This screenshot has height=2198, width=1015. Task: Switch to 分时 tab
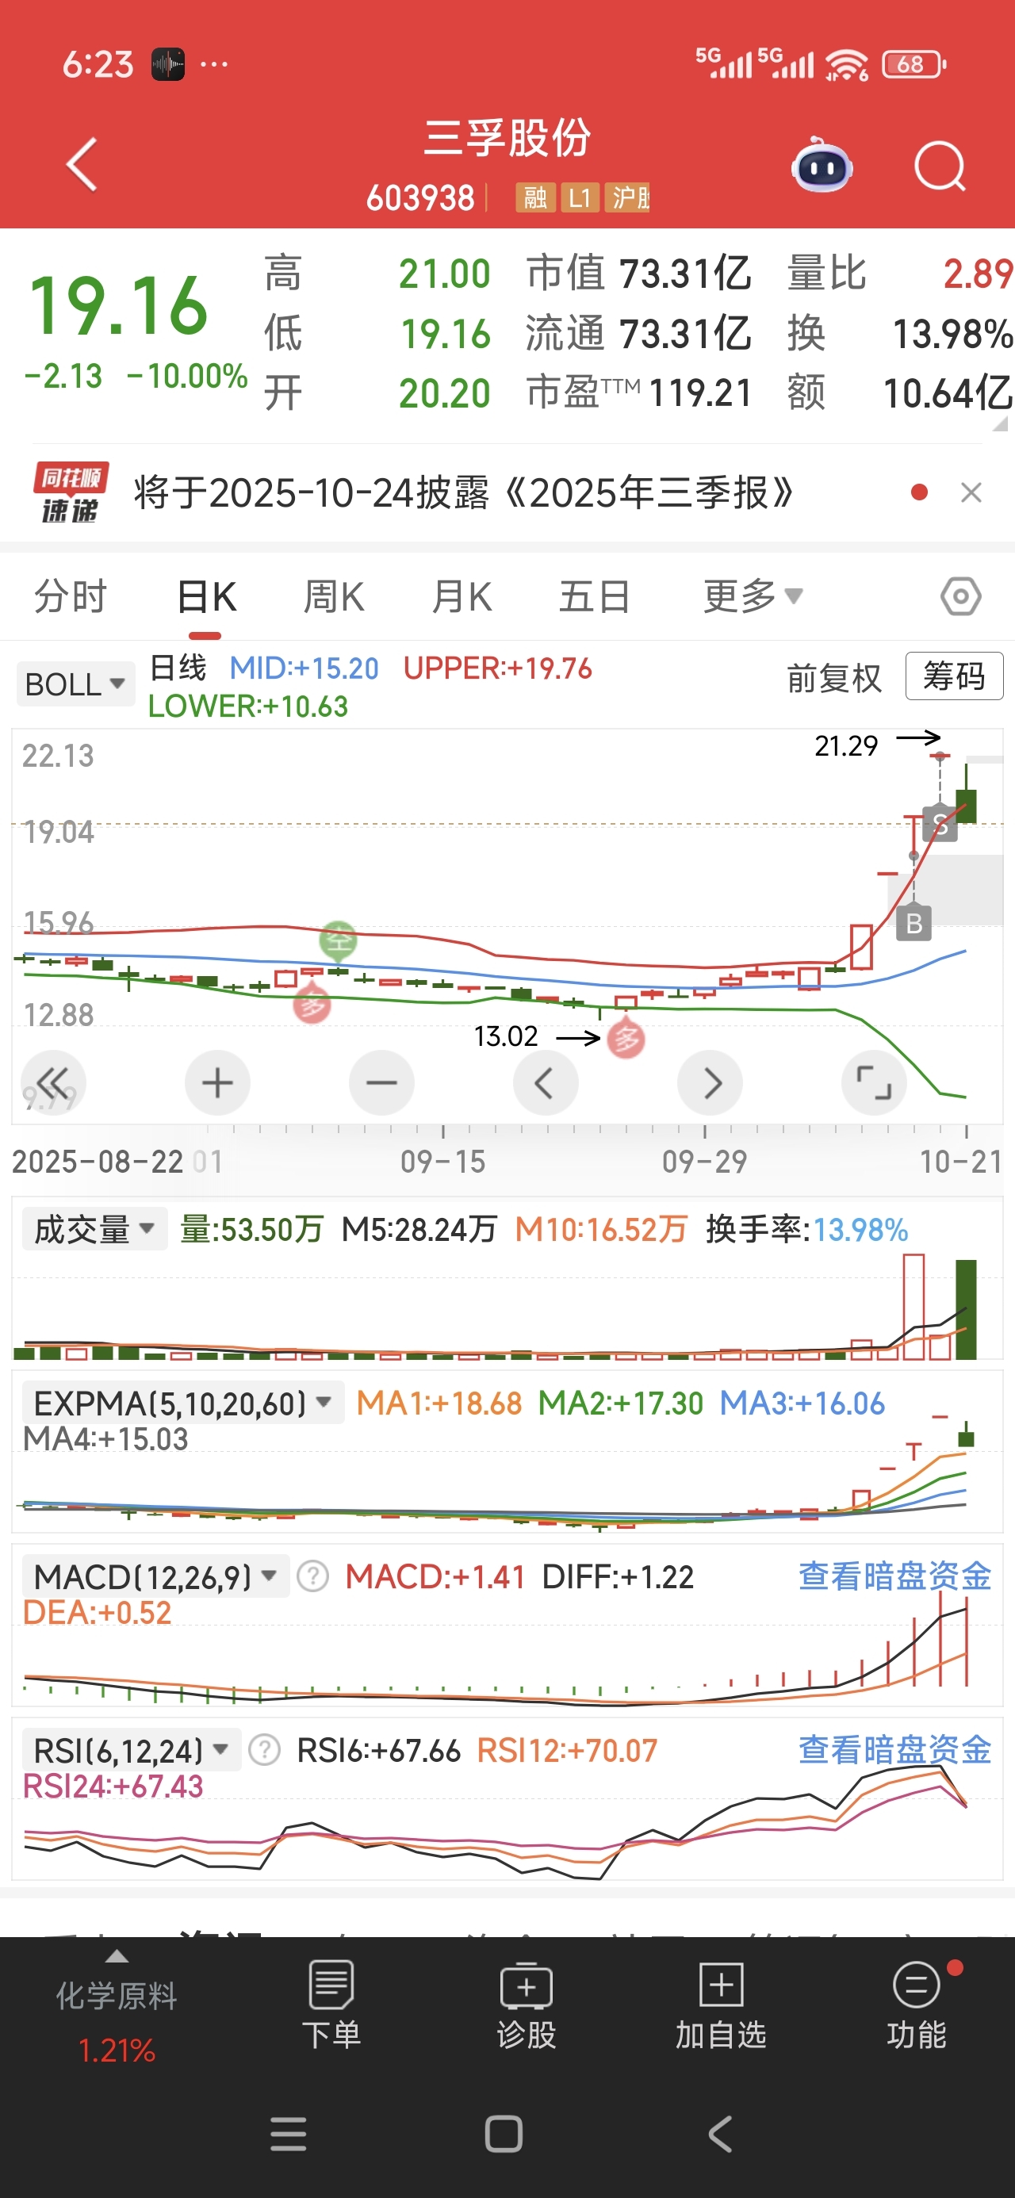pos(71,596)
